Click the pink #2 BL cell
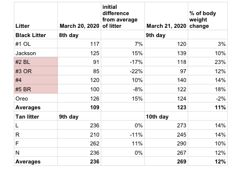 click(36, 62)
